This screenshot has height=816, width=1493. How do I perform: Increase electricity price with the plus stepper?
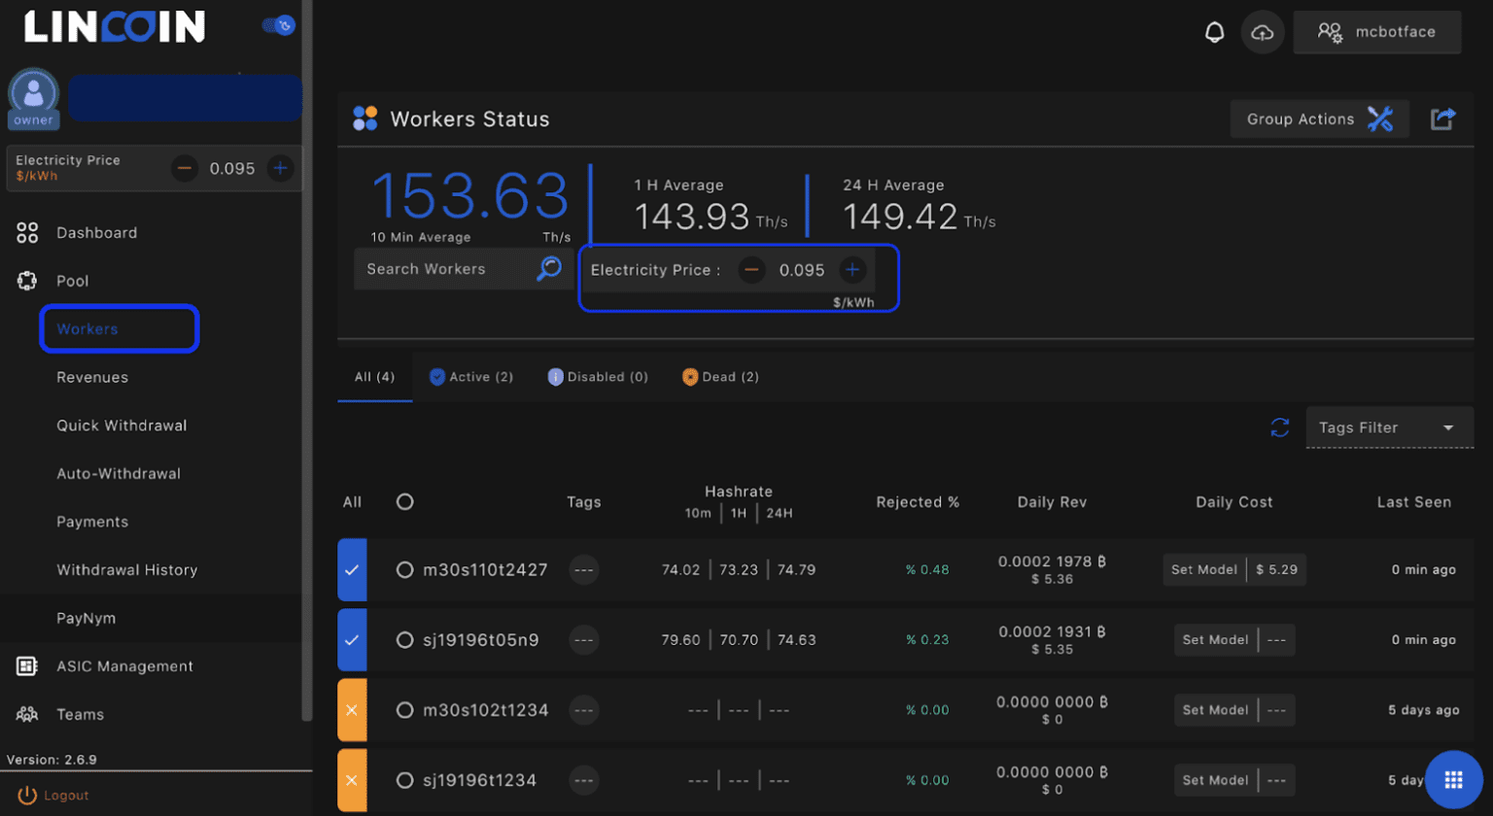(x=853, y=270)
